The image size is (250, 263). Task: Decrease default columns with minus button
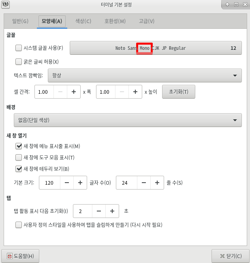click(67, 183)
